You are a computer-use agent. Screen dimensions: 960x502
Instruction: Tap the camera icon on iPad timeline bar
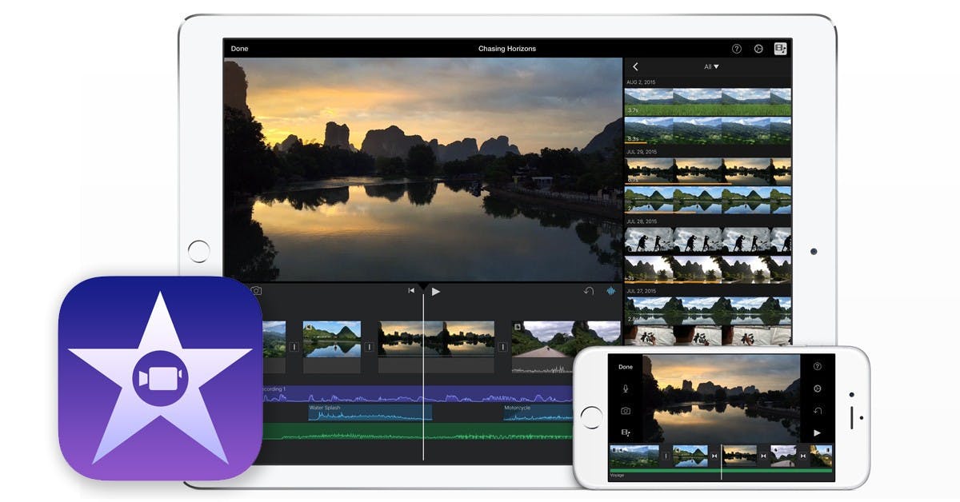click(256, 291)
